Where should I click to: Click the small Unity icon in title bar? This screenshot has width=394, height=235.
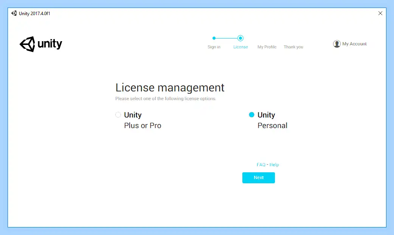point(14,13)
